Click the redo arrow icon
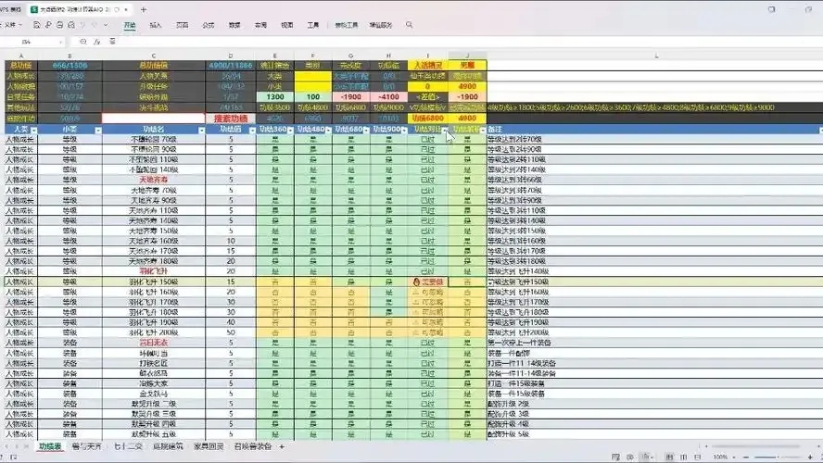The height and width of the screenshot is (463, 823). 95,25
